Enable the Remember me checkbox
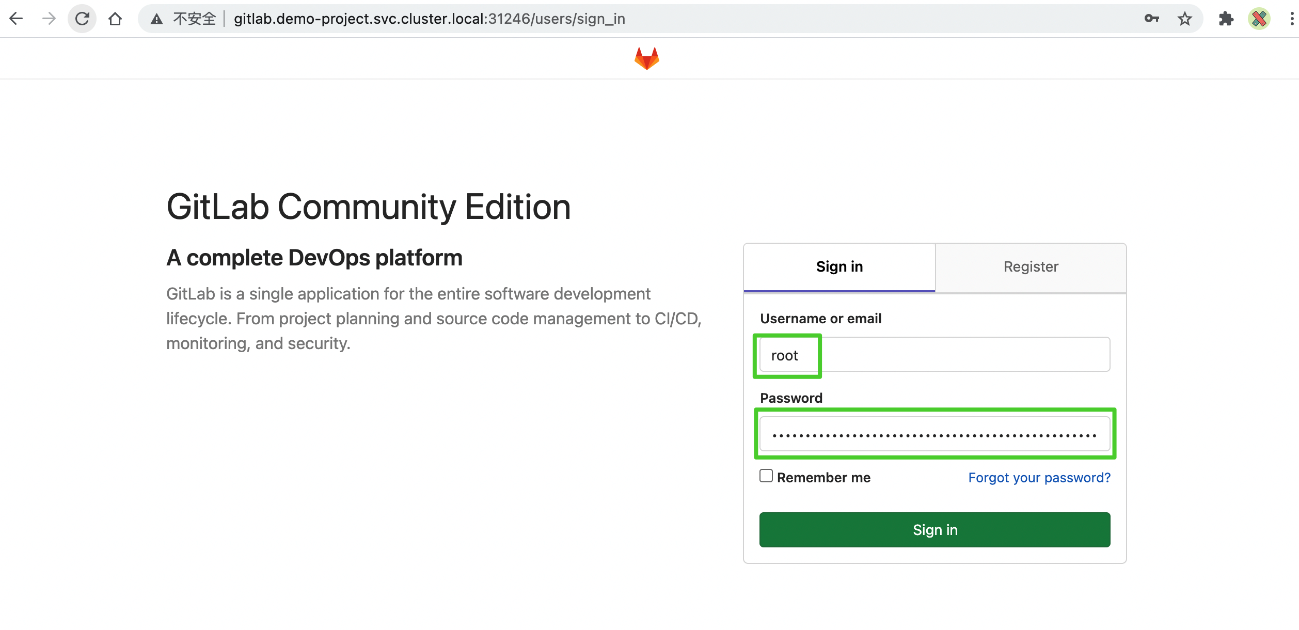This screenshot has width=1299, height=630. pos(765,476)
